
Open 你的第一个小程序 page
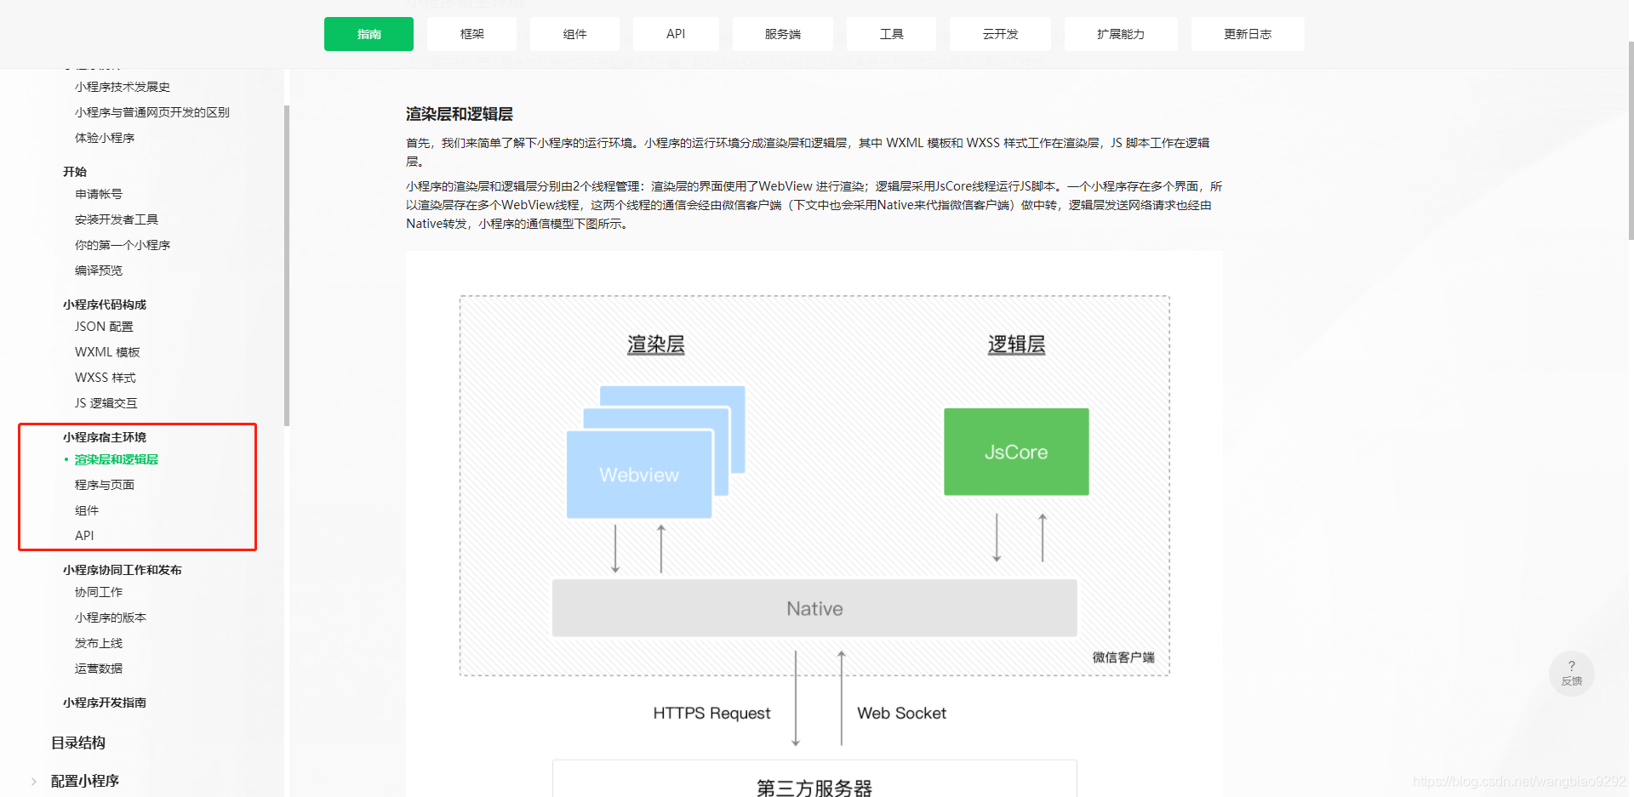tap(123, 245)
